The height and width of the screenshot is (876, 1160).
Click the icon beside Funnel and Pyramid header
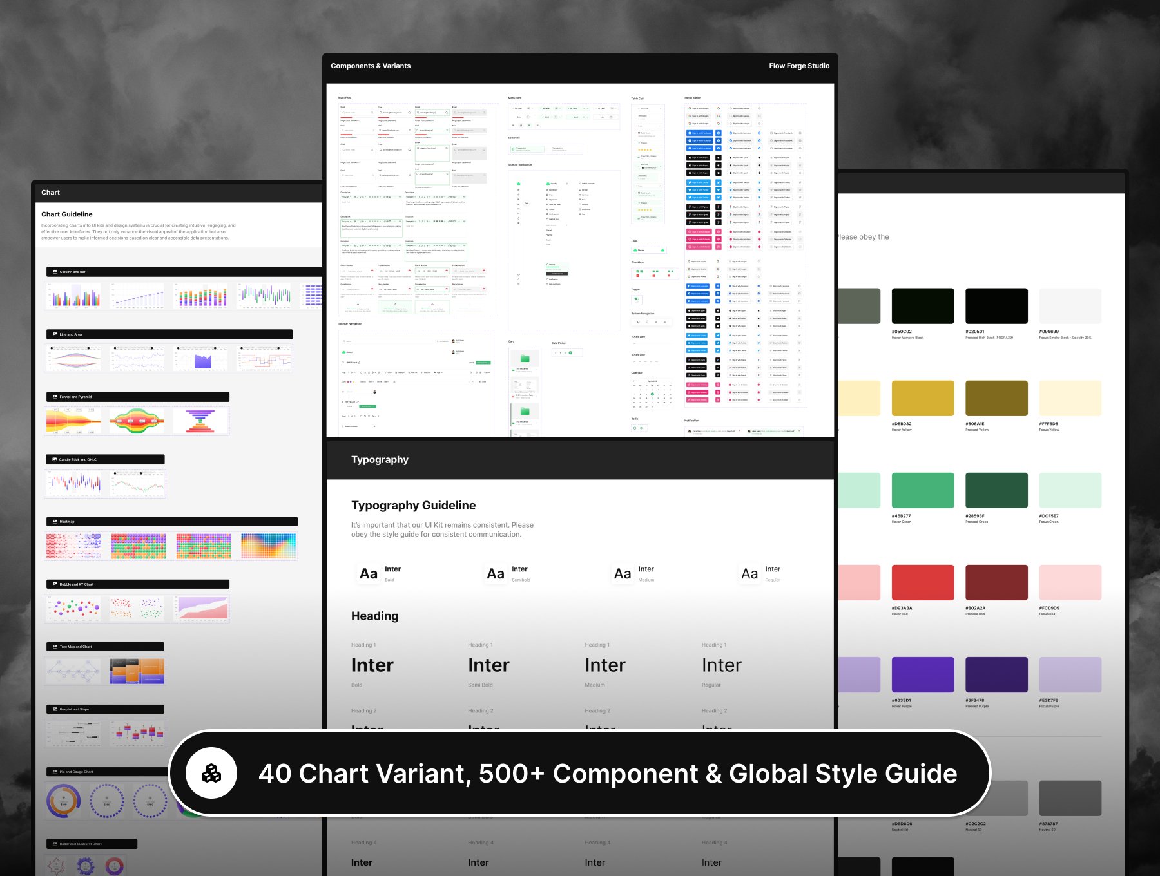coord(55,397)
